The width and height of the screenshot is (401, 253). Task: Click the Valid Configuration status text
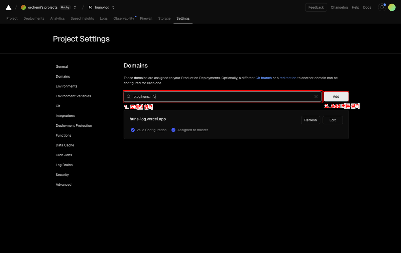pyautogui.click(x=151, y=130)
